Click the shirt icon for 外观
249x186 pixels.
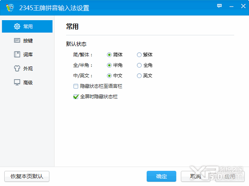coord(17,68)
